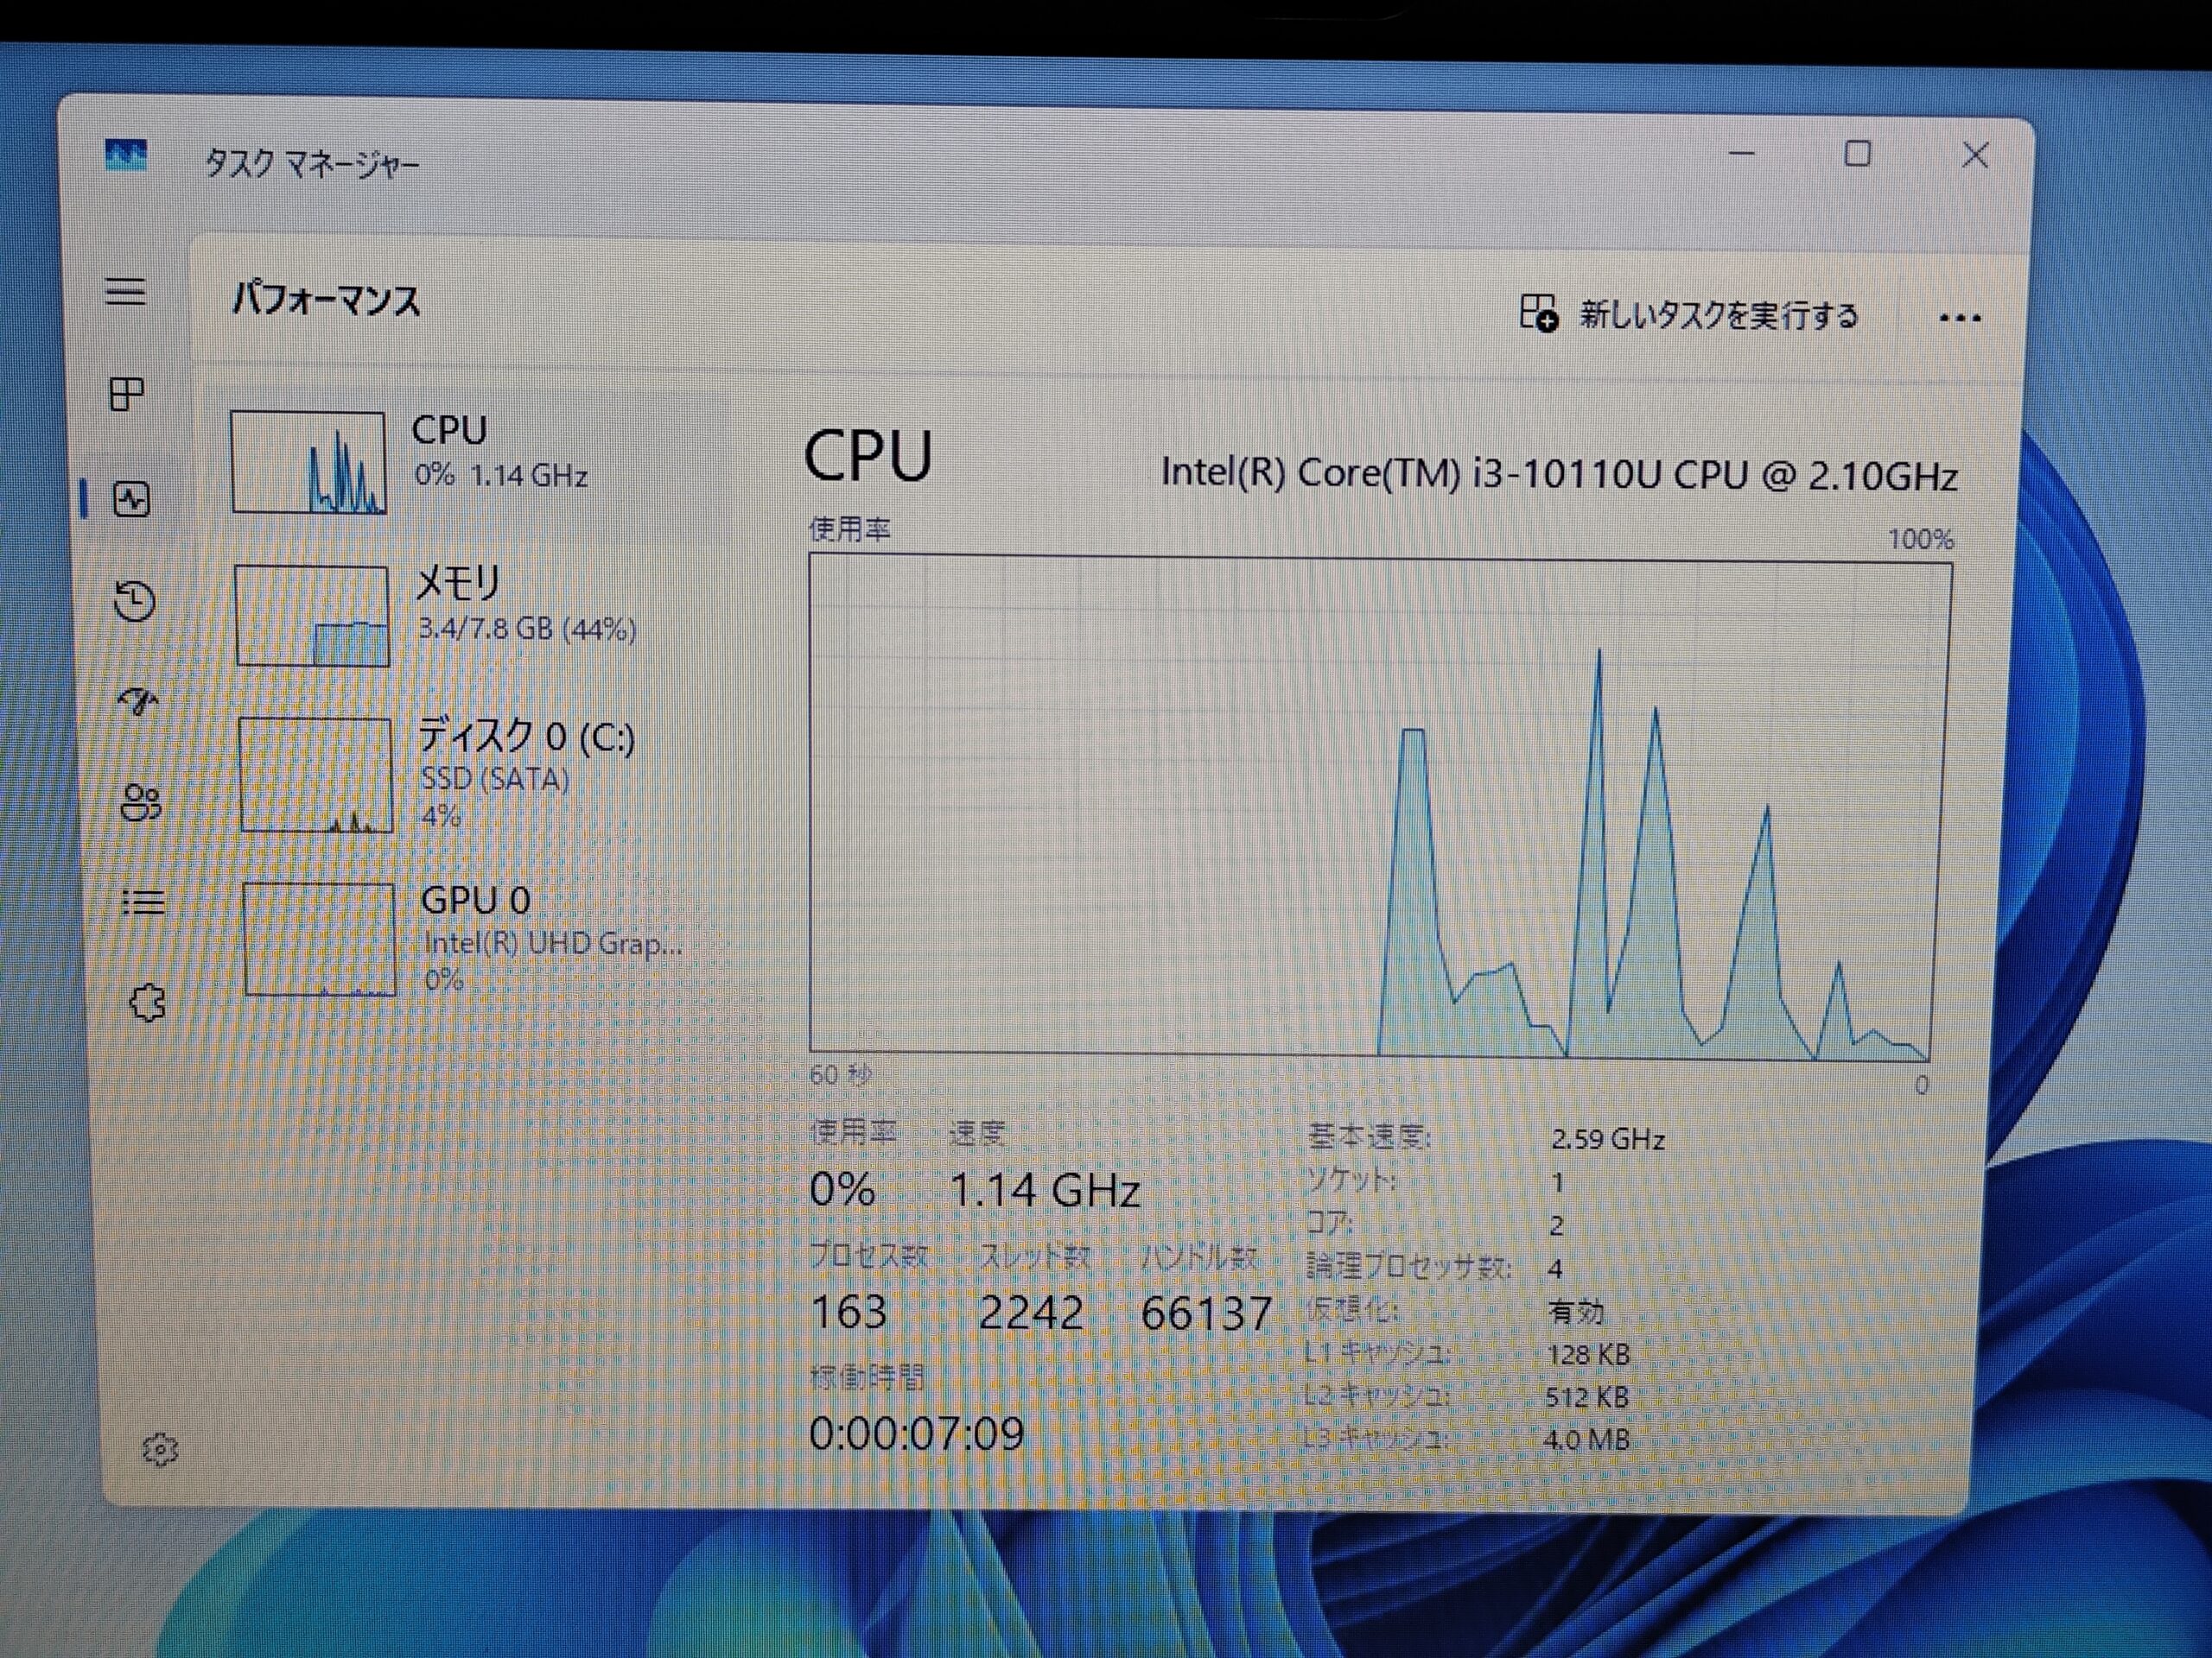Open the Settings gear in the sidebar

(160, 1449)
